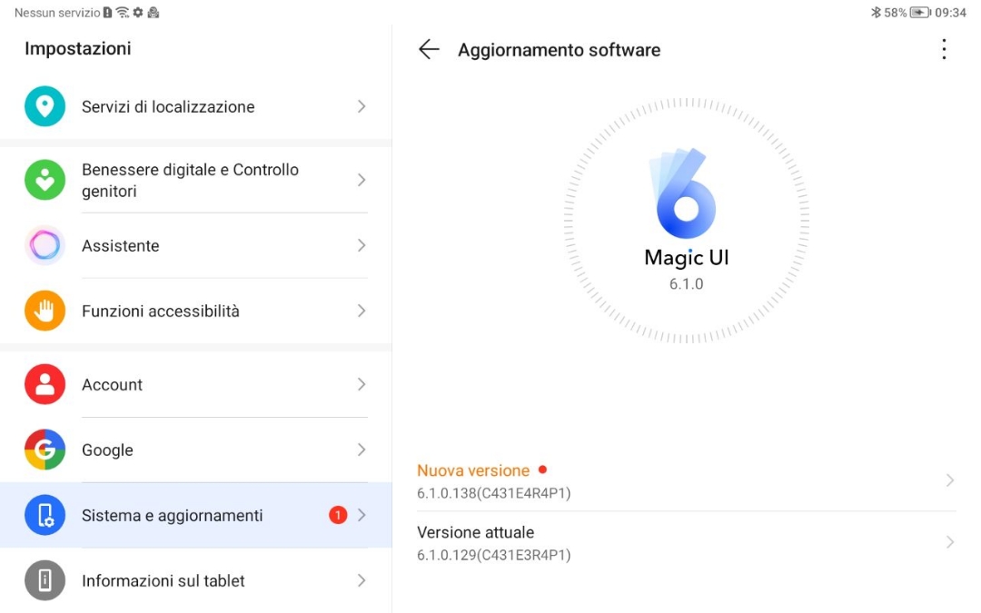Screen dimensions: 981x613
Task: Open the three-dot overflow menu
Action: 944,50
